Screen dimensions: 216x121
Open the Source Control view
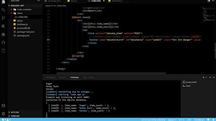tap(3, 18)
